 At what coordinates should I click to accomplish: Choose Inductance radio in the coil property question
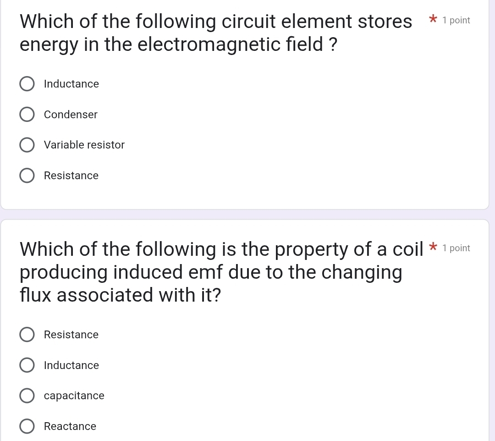(x=27, y=365)
